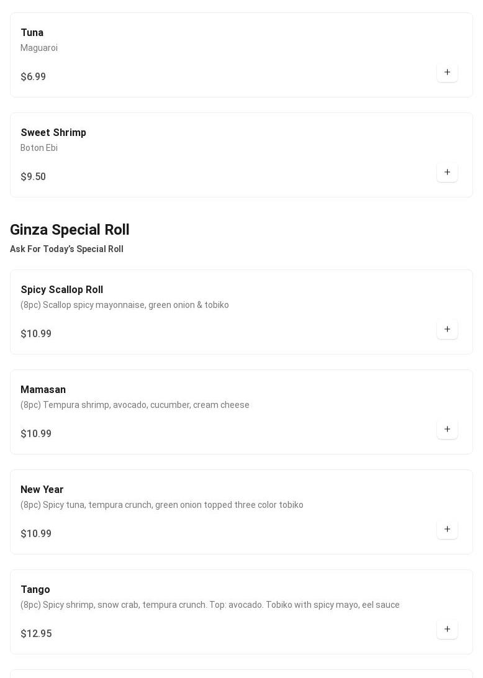Viewport: 483px width, 678px height.
Task: Open the Mamasan item name
Action: coord(43,390)
